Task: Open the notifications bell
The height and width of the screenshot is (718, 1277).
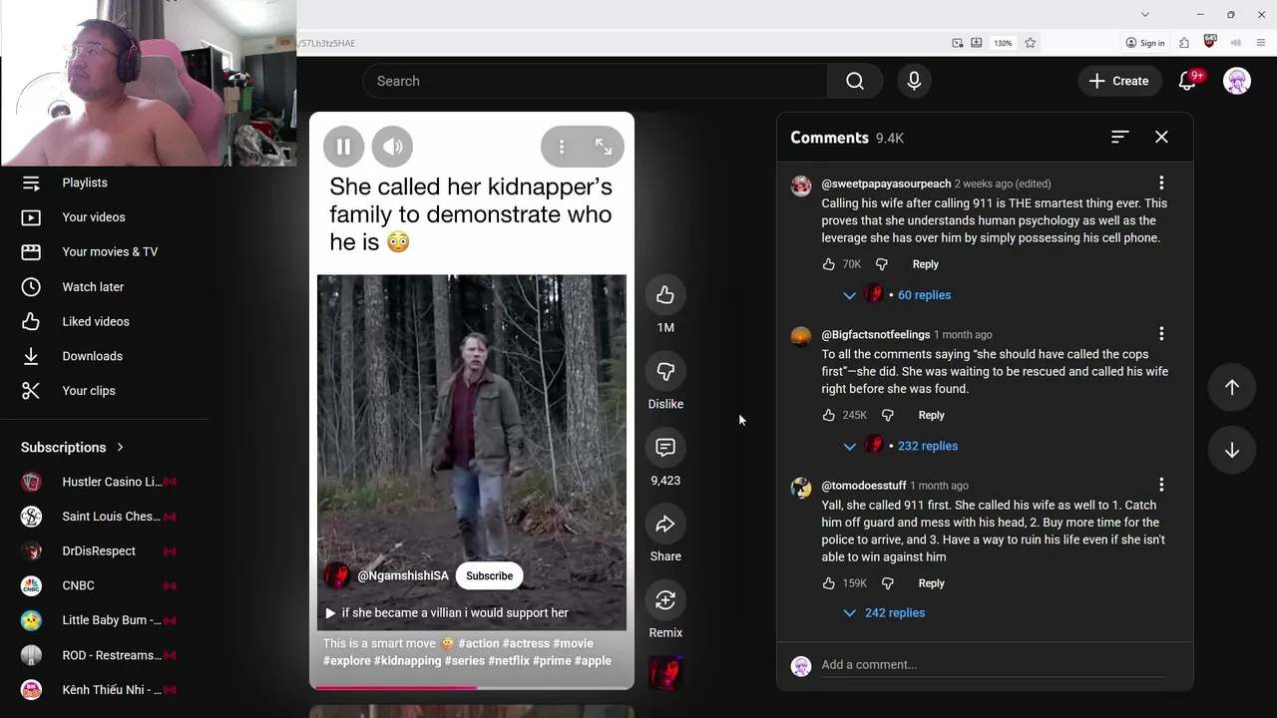Action: tap(1187, 81)
